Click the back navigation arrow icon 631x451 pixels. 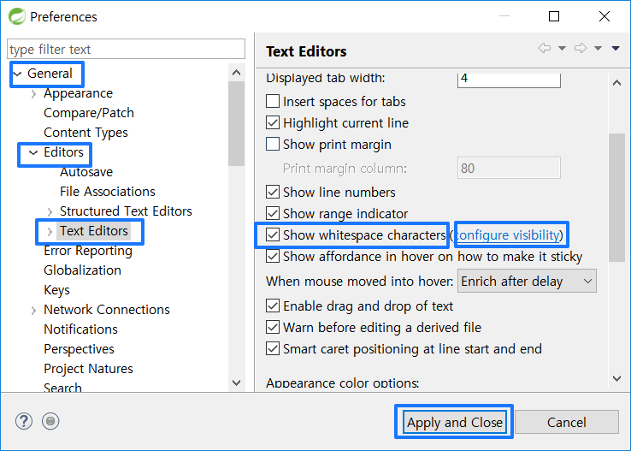[x=545, y=48]
